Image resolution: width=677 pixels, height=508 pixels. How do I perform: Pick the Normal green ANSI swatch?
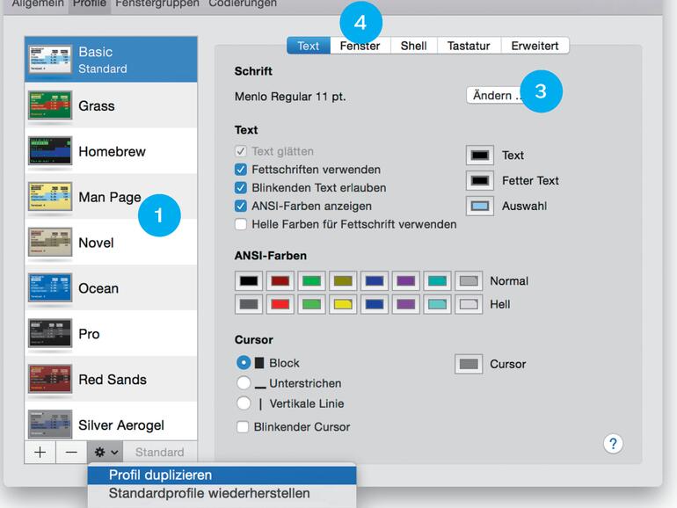tap(311, 281)
